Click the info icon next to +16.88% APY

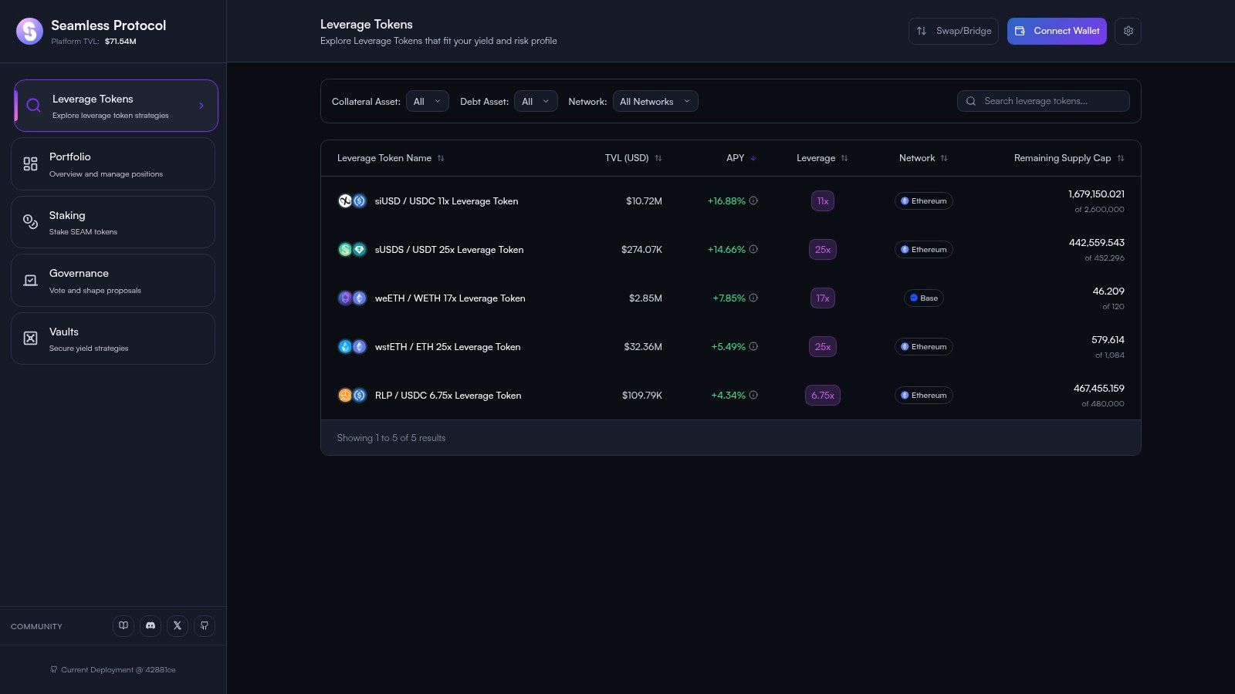[753, 200]
